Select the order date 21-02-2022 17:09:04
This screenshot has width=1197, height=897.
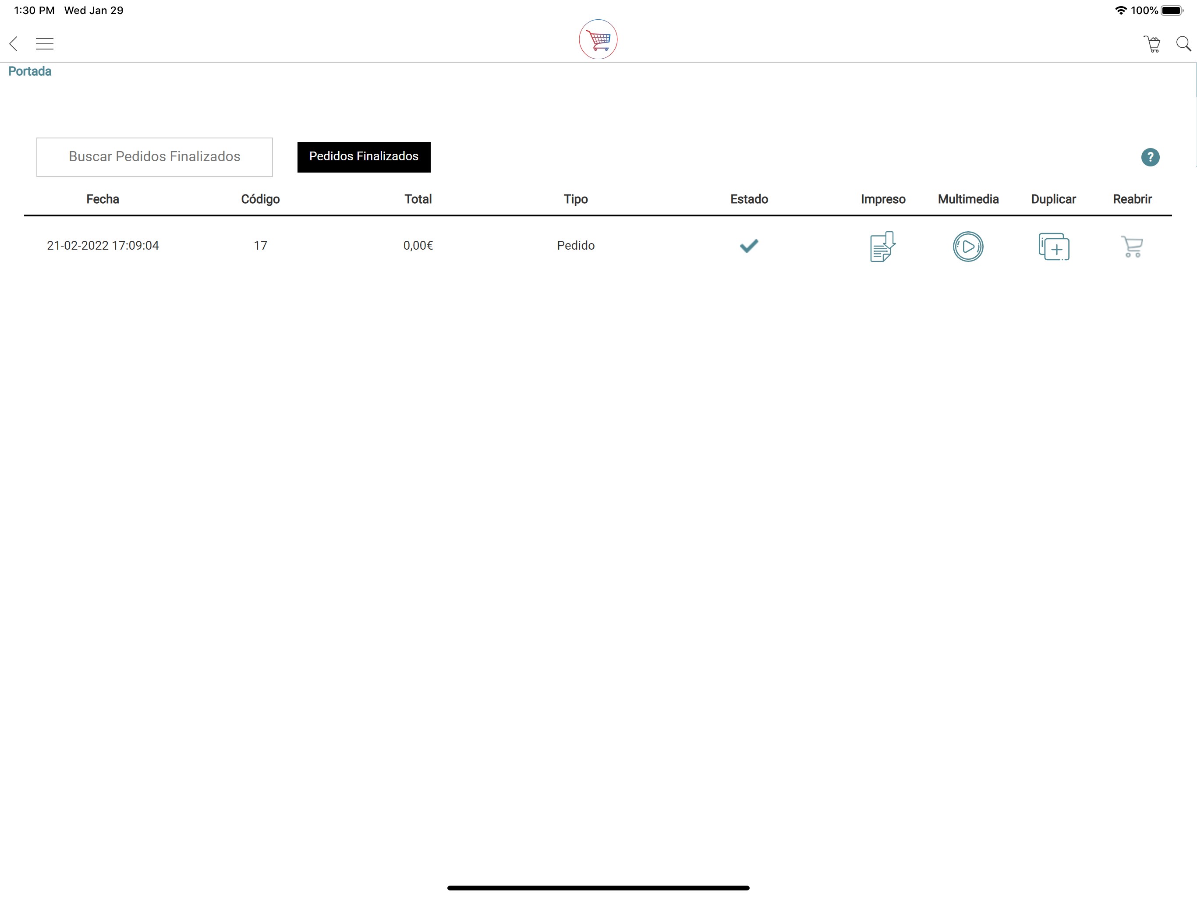(103, 246)
